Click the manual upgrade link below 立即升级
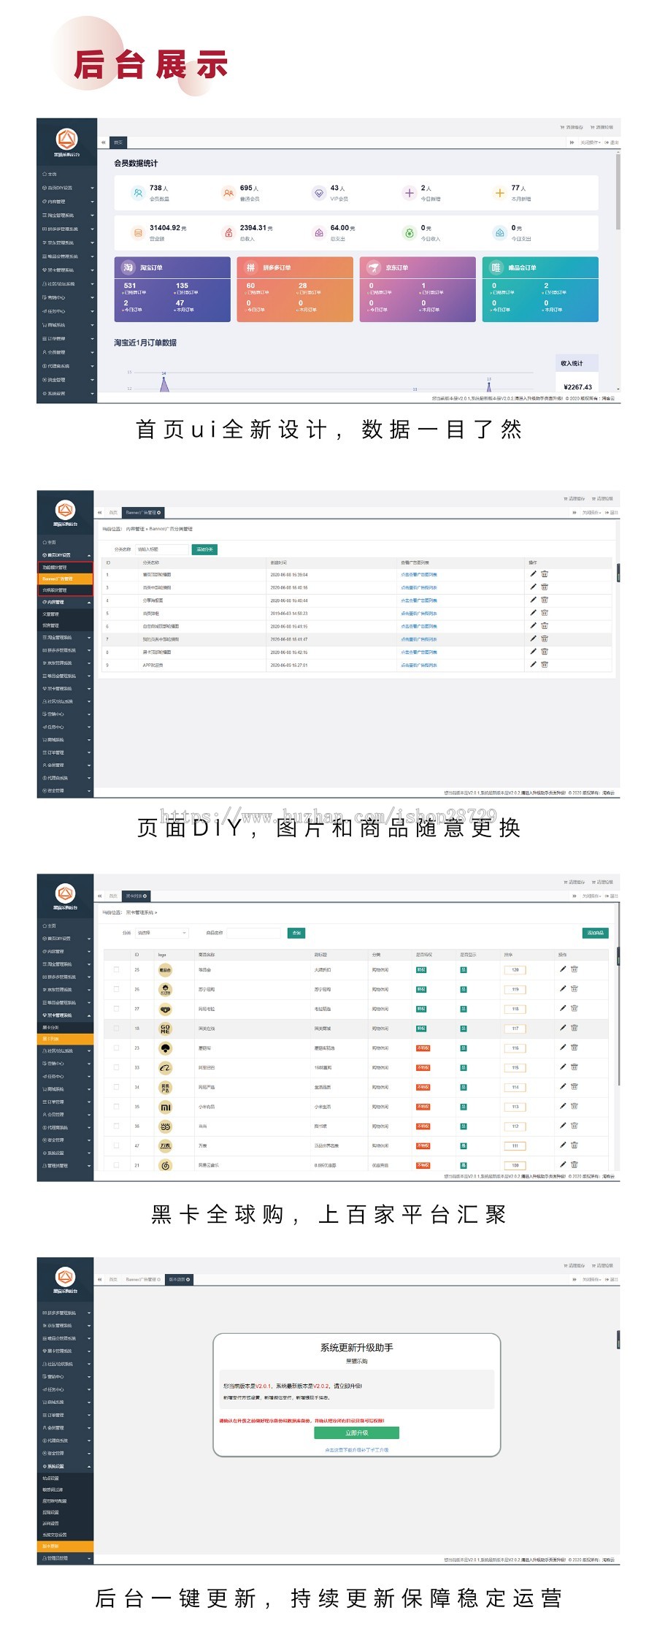Viewport: 657px width, 1629px height. point(356,1449)
